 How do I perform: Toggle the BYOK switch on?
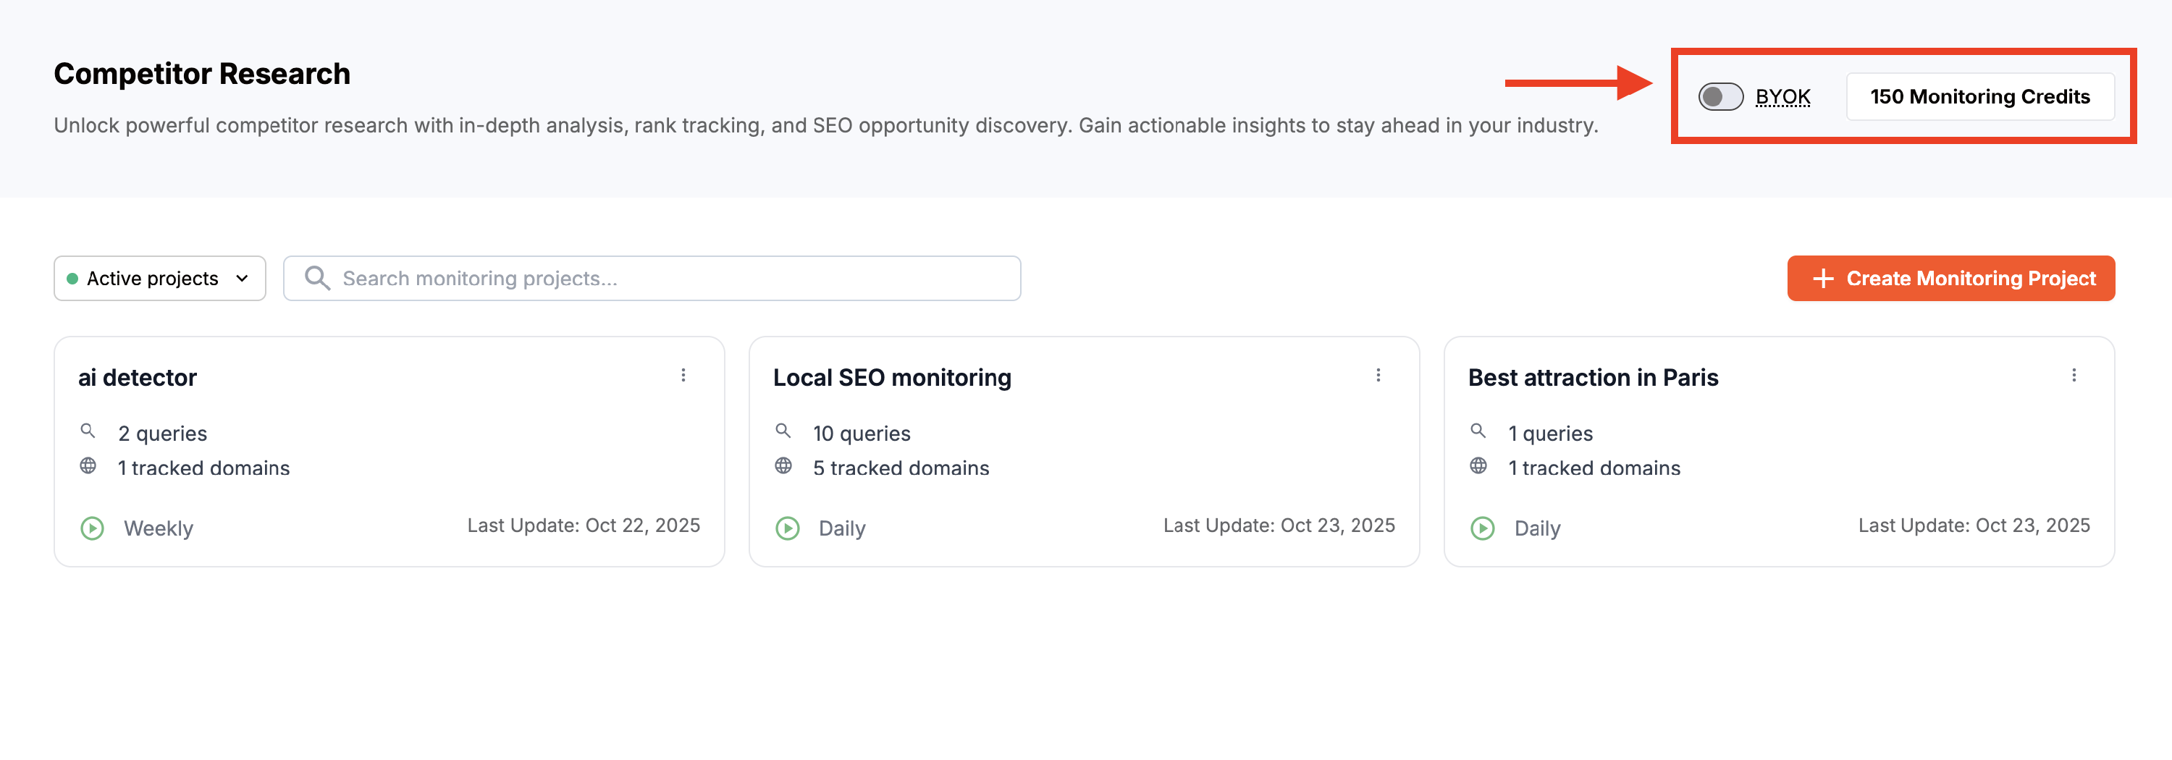point(1720,97)
